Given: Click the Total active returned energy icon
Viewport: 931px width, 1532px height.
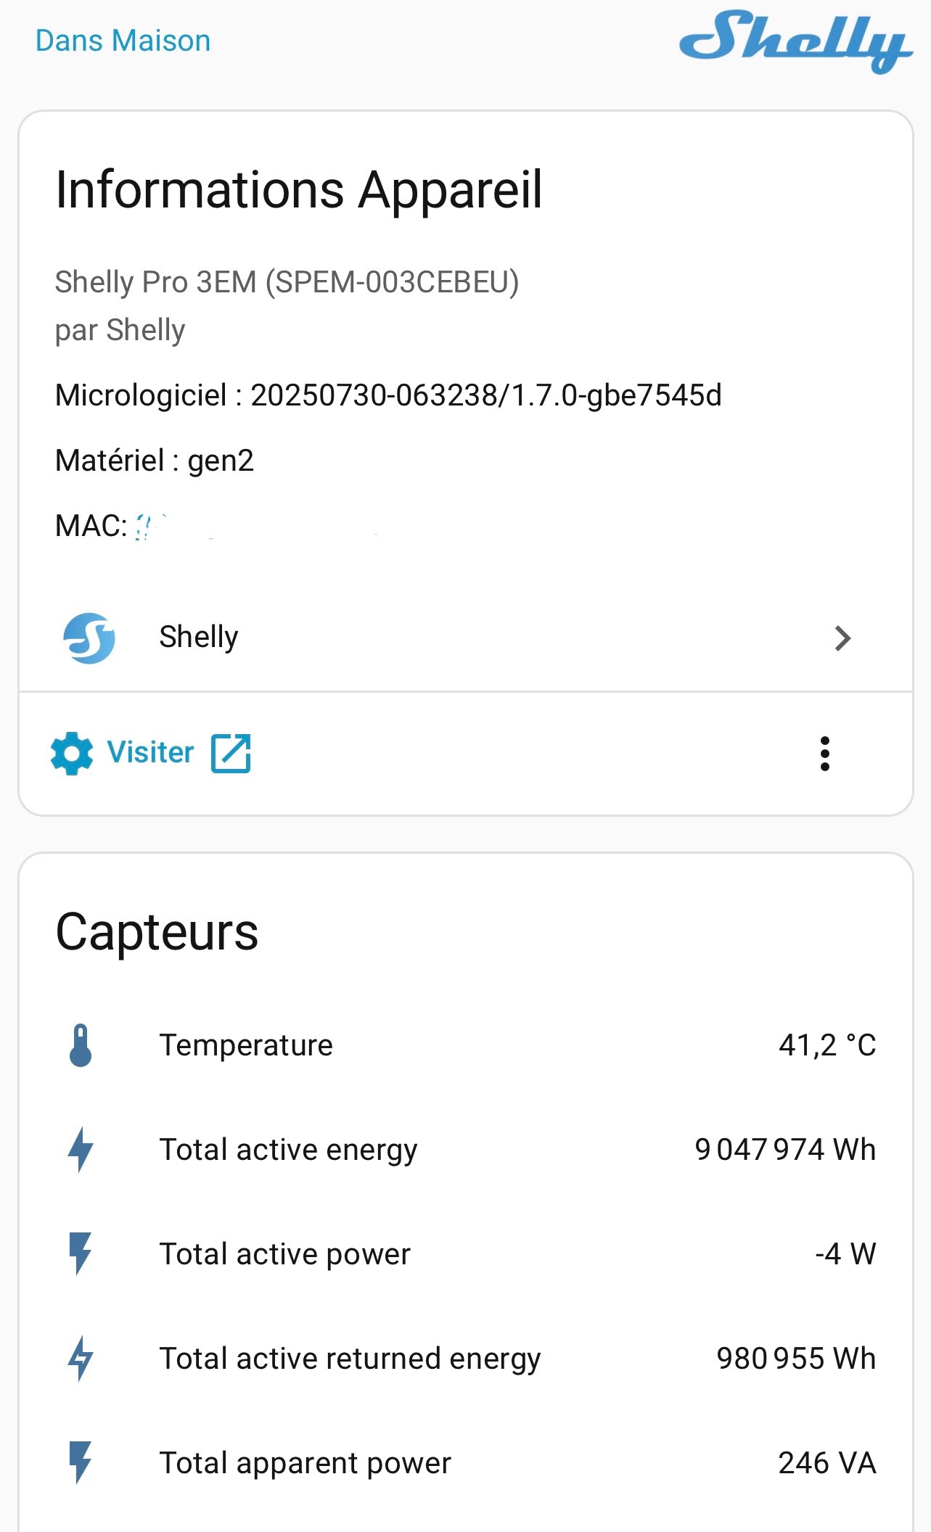Looking at the screenshot, I should pos(81,1359).
